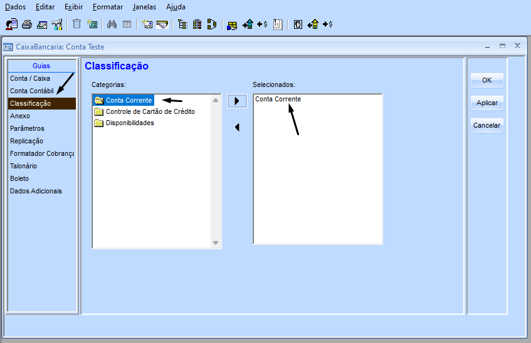Click the tree hierarchy view icon
The height and width of the screenshot is (343, 531).
pyautogui.click(x=182, y=24)
